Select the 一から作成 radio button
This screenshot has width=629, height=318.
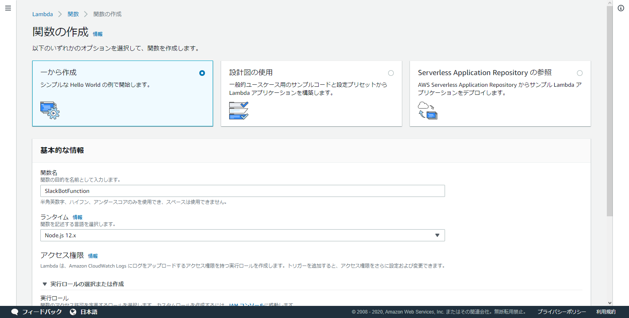click(202, 73)
